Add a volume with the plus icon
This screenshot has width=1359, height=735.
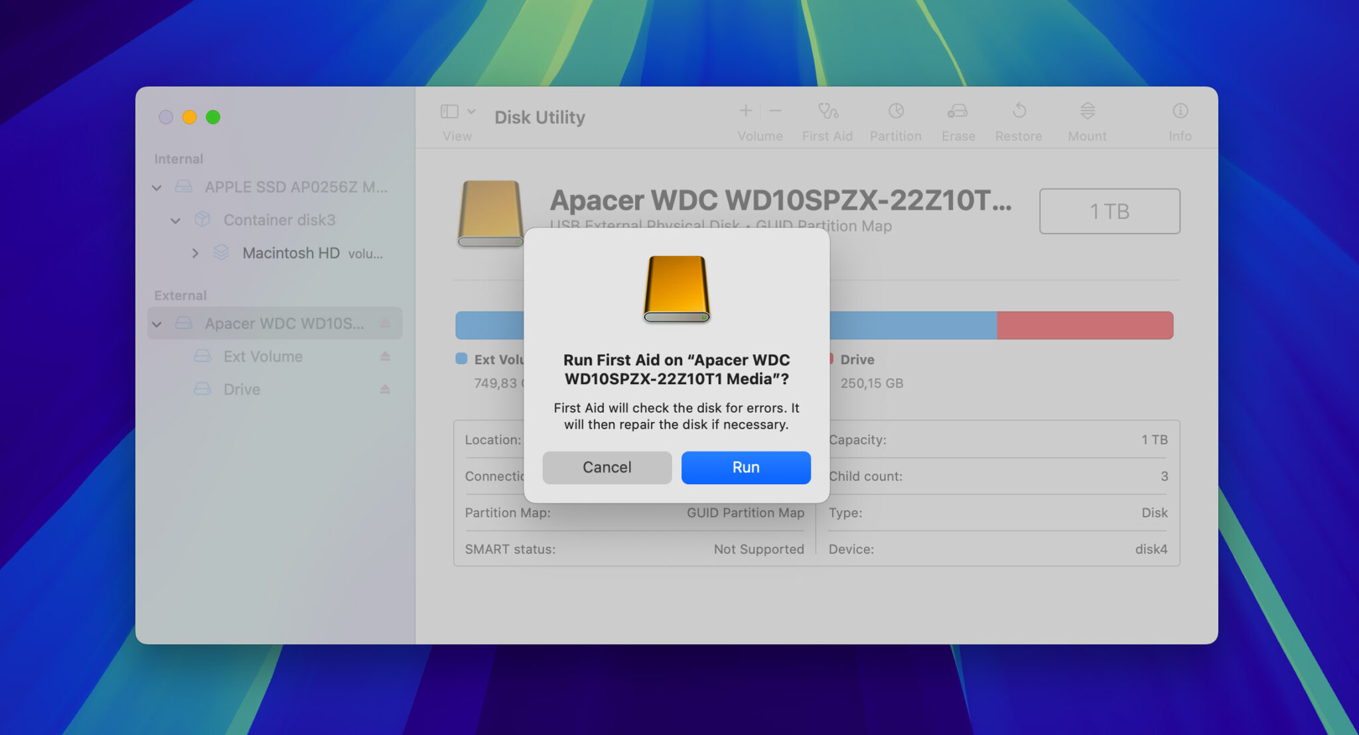745,110
